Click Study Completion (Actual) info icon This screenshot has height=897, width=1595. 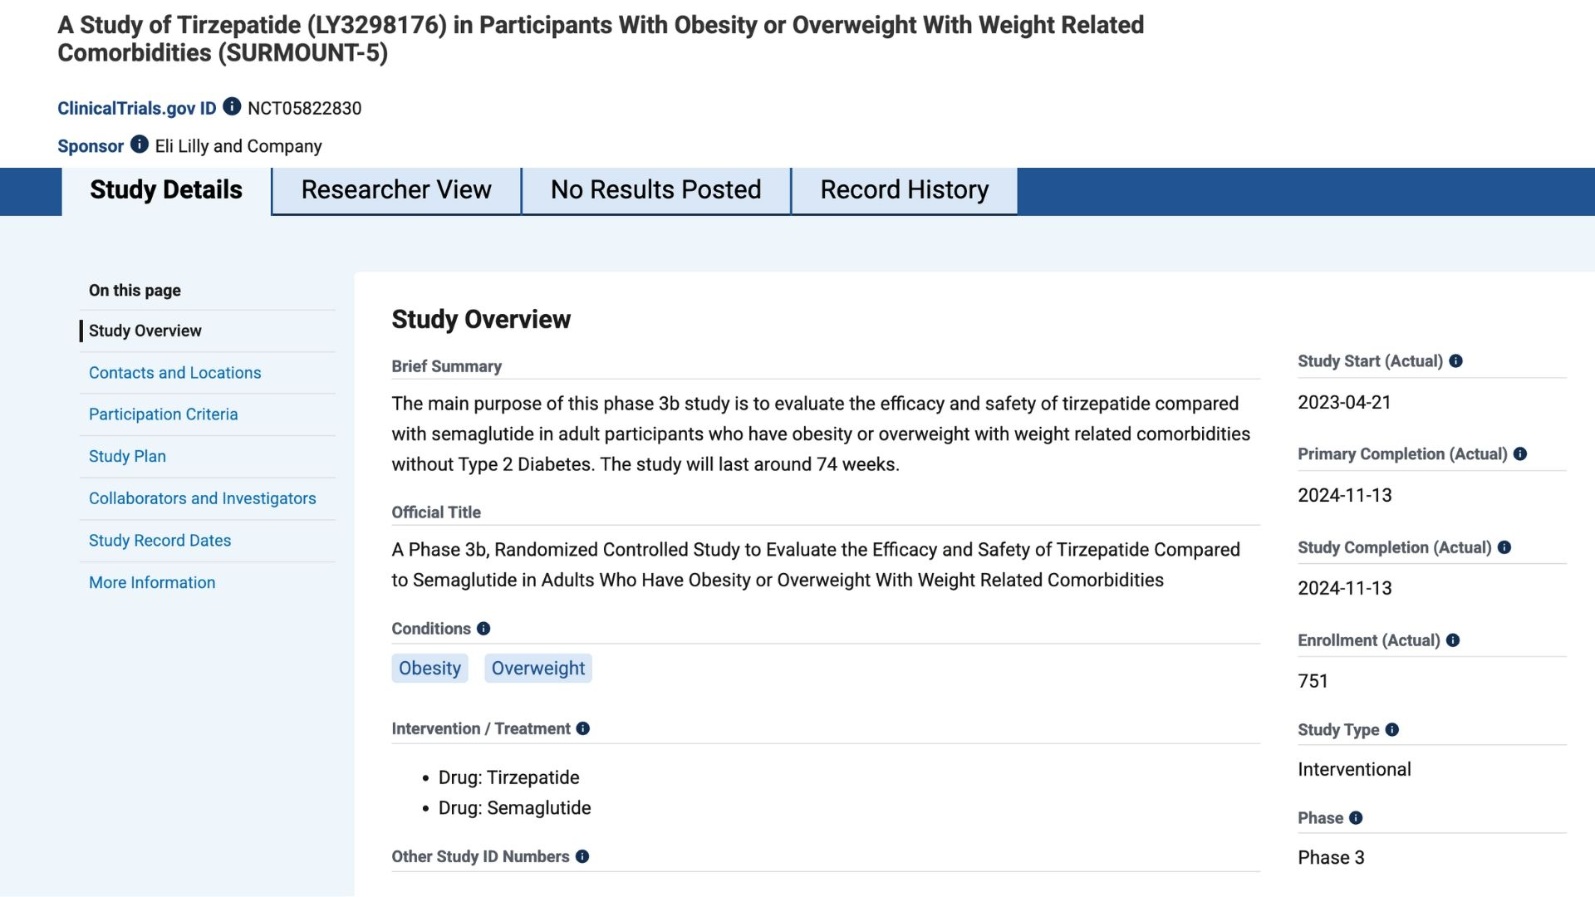point(1504,547)
